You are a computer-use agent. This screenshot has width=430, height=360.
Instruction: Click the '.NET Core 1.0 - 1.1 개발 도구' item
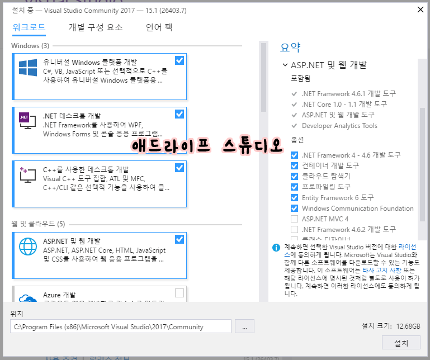tap(344, 105)
